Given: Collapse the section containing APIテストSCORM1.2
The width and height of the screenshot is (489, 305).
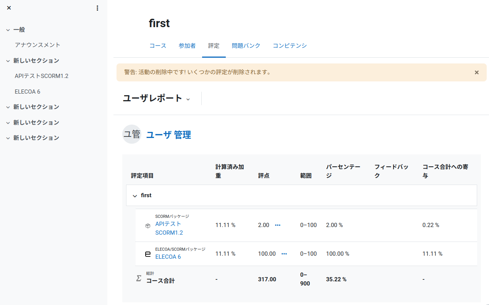Looking at the screenshot, I should point(8,61).
